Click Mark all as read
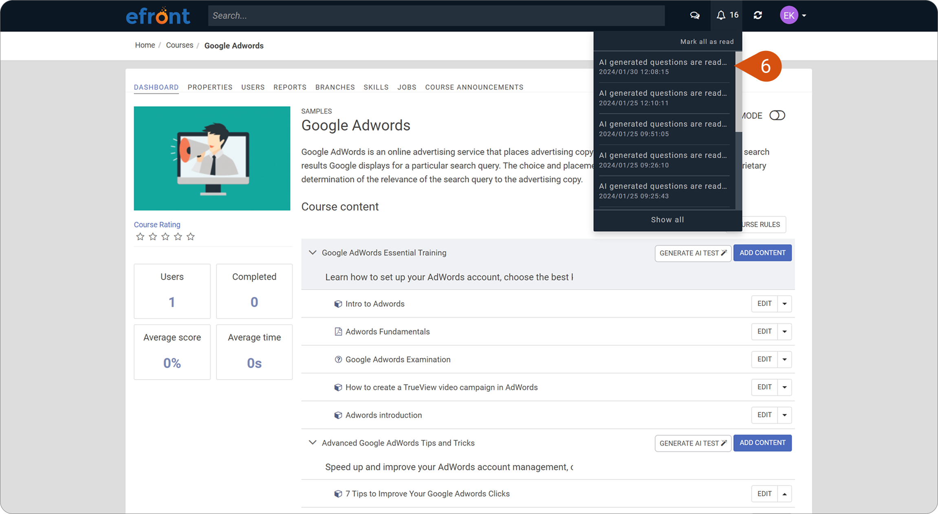The width and height of the screenshot is (938, 514). click(707, 42)
